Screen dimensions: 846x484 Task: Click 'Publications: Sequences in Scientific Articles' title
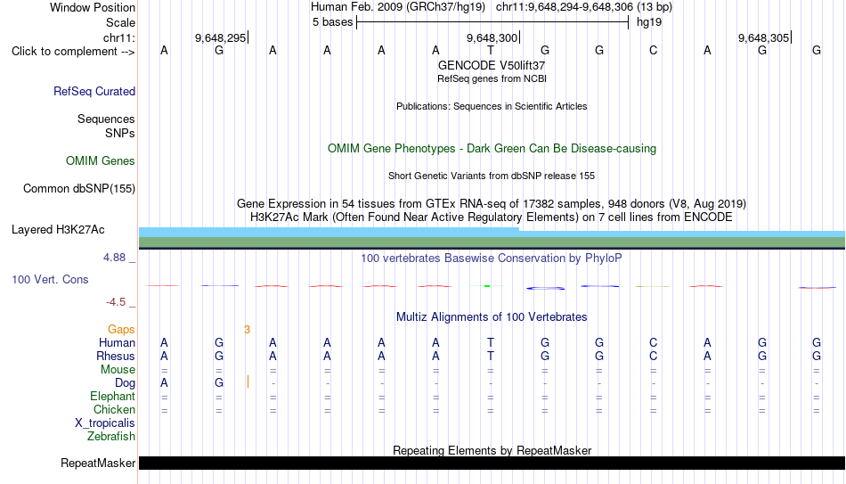[492, 106]
